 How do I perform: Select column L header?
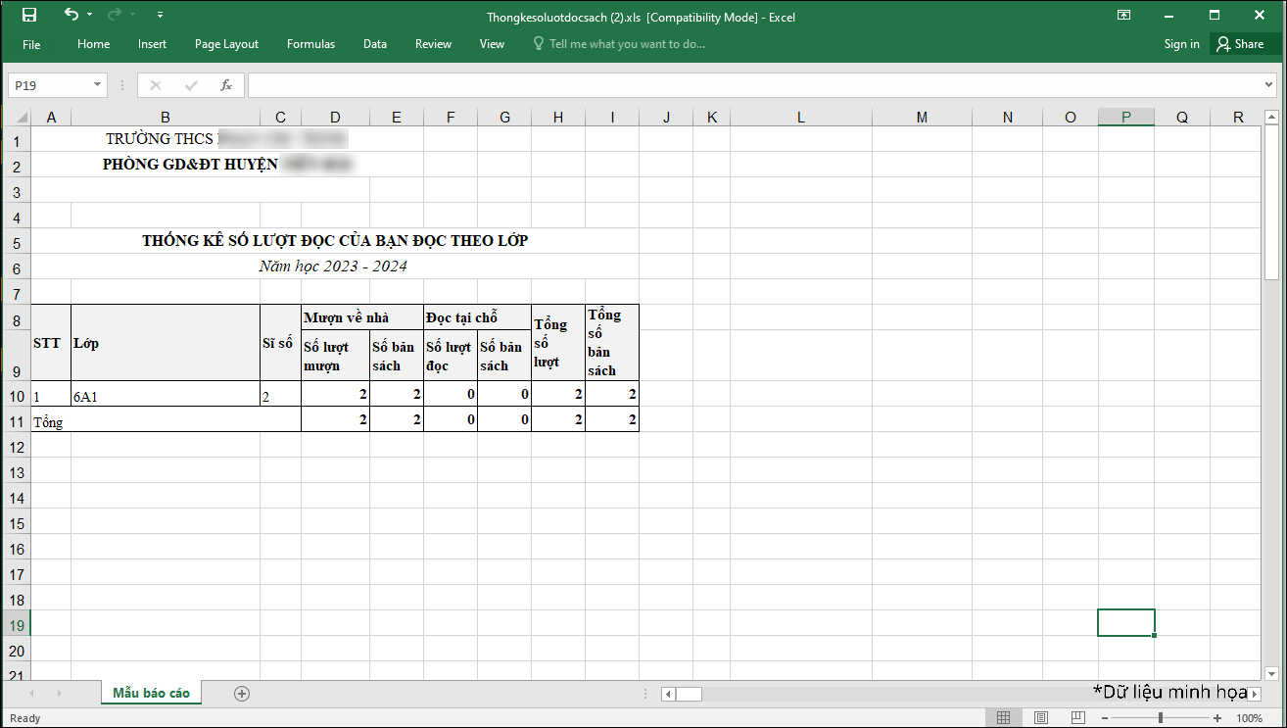pos(800,118)
